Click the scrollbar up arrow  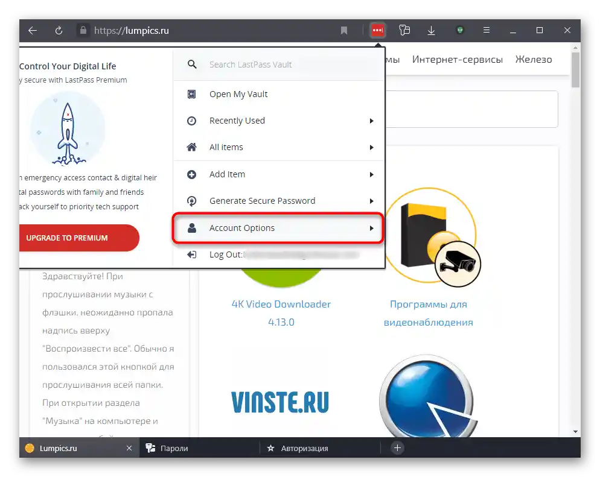pos(575,48)
